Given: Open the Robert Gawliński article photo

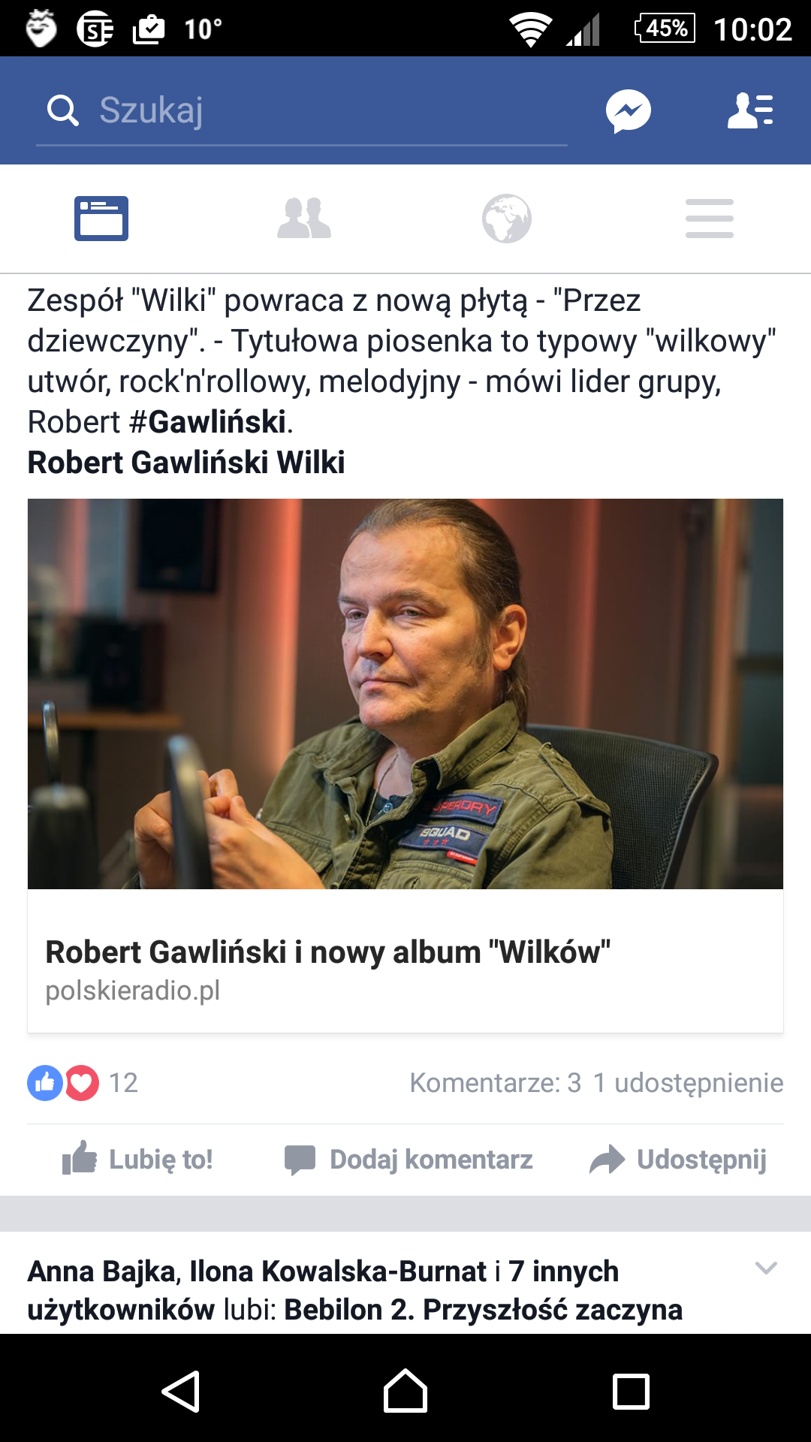Looking at the screenshot, I should click(405, 694).
